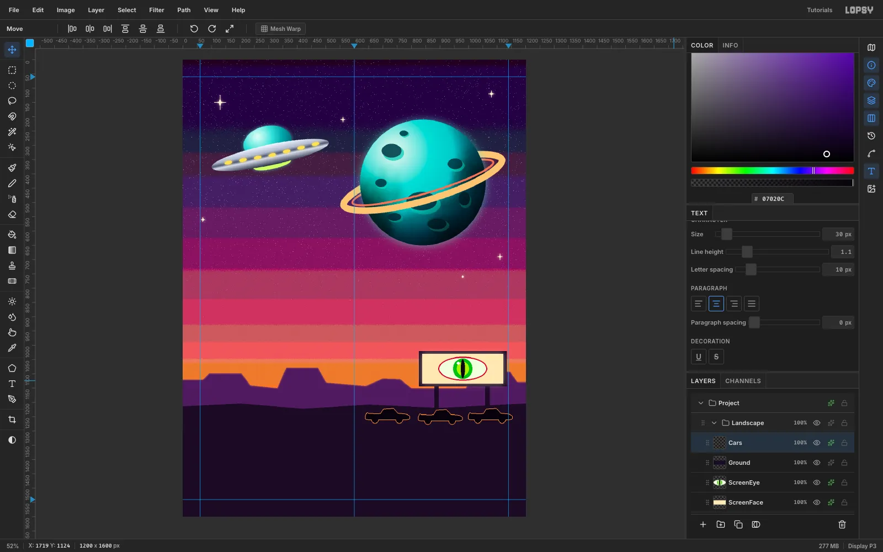Toggle strikethrough text decoration
This screenshot has height=552, width=883.
point(716,357)
